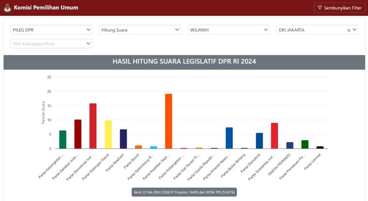Clear the DKI JAKARTA selection
The height and width of the screenshot is (201, 368).
pos(349,30)
